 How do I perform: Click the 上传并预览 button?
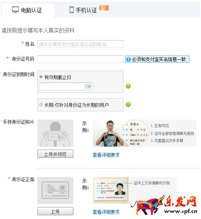[55, 154]
